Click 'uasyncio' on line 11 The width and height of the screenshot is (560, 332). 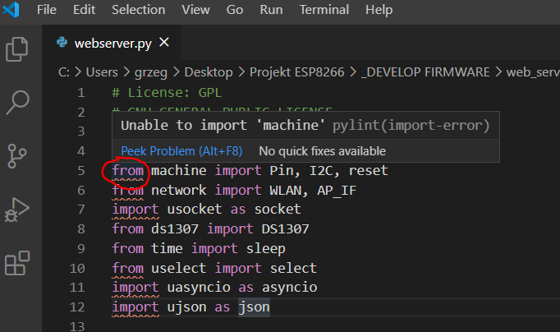pyautogui.click(x=199, y=288)
